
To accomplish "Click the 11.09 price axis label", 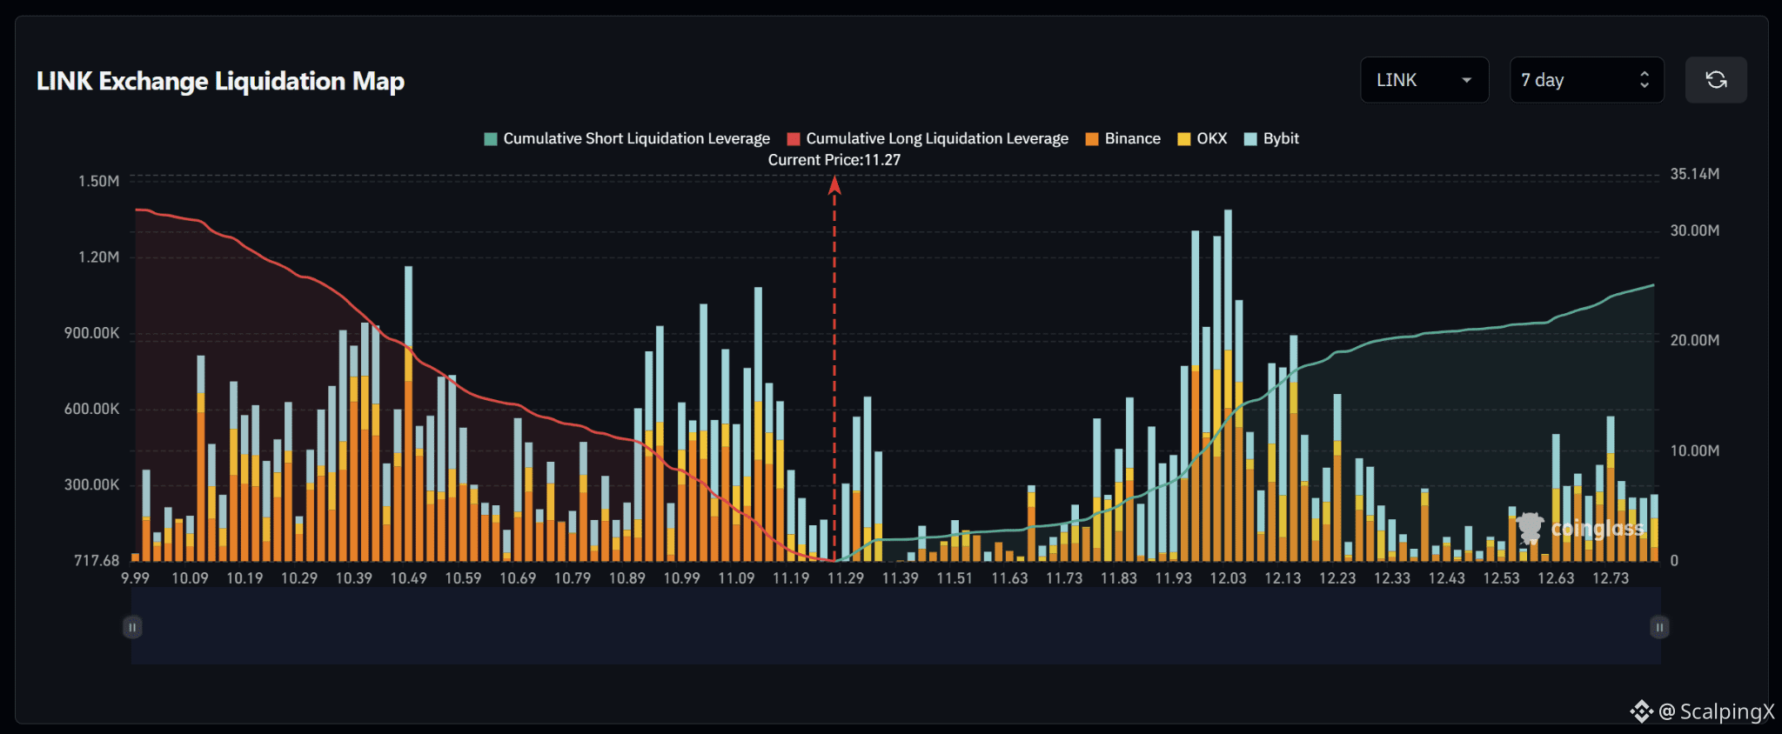I will [736, 578].
